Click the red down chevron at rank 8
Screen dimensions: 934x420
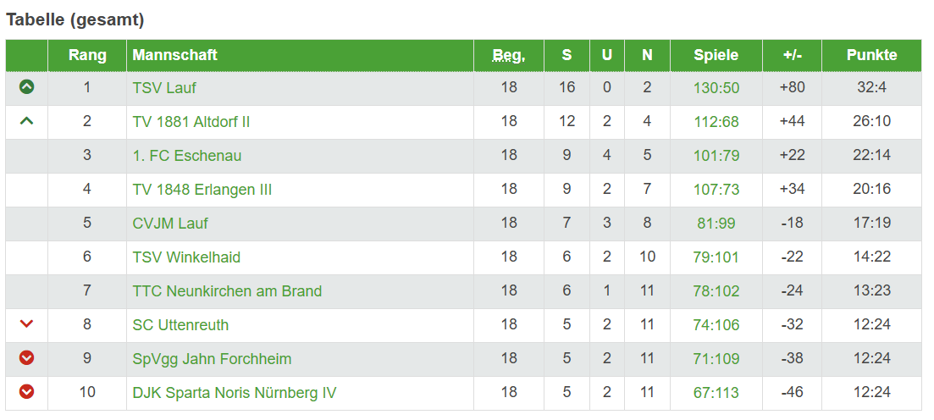pyautogui.click(x=26, y=324)
